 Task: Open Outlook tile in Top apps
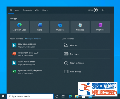pyautogui.click(x=60, y=27)
